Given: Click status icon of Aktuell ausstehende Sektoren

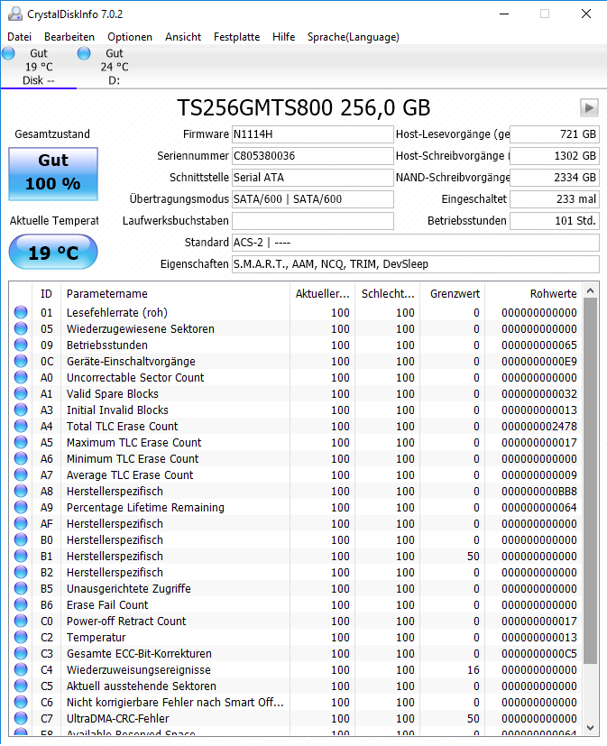Looking at the screenshot, I should tap(21, 686).
